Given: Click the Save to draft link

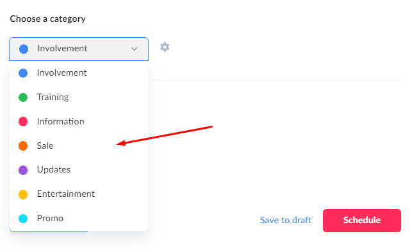Looking at the screenshot, I should point(286,220).
